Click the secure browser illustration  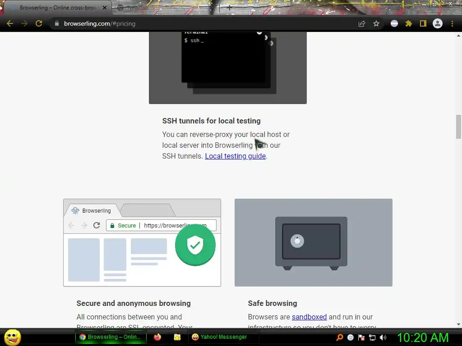tap(142, 242)
